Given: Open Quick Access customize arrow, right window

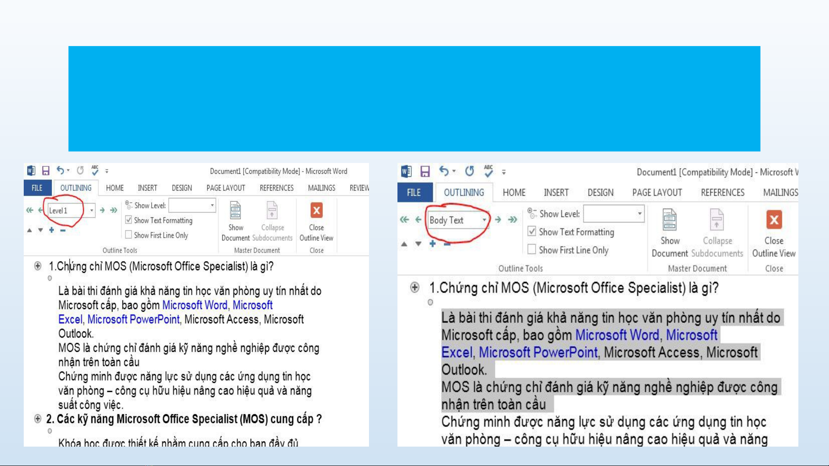Looking at the screenshot, I should pos(504,172).
